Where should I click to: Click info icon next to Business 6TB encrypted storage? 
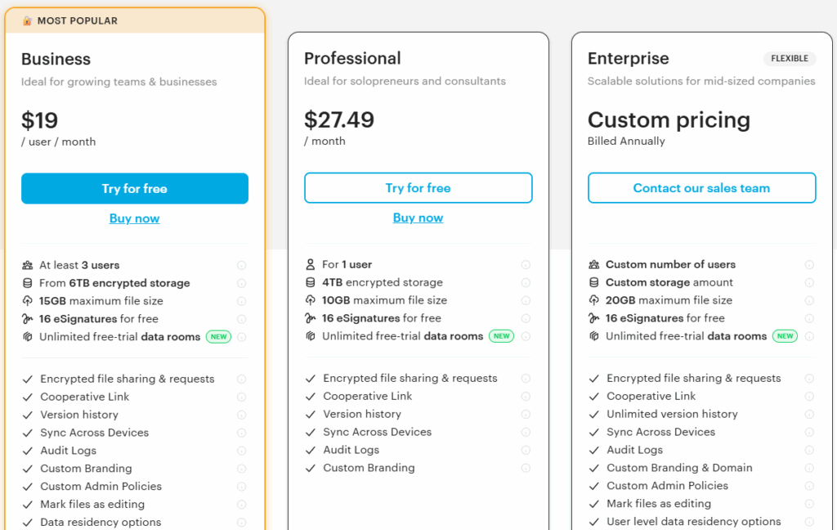pos(241,283)
